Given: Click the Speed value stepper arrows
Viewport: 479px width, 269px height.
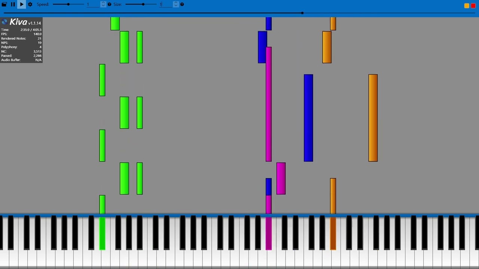Looking at the screenshot, I should click(103, 4).
